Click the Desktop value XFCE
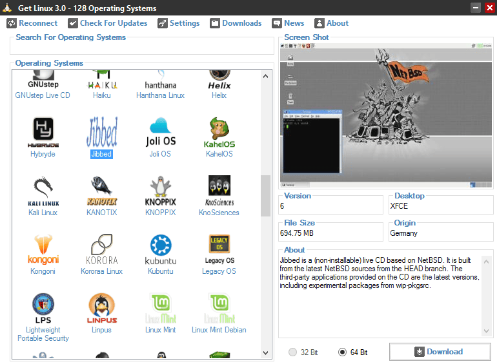 pos(399,206)
